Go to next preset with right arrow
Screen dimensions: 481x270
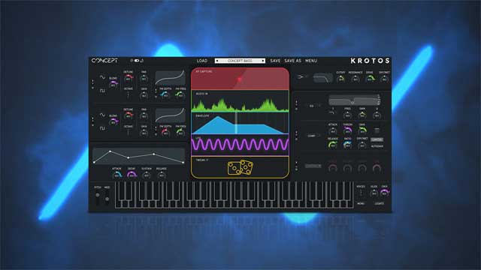[x=263, y=61]
